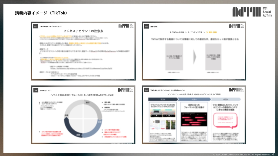This screenshot has height=156, width=278.
Task: Click the AdTrim logo in the ビジネスアカウント slide
Action: tap(124, 26)
